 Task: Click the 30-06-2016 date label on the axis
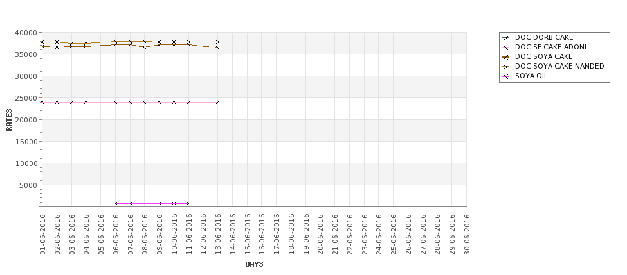point(467,235)
